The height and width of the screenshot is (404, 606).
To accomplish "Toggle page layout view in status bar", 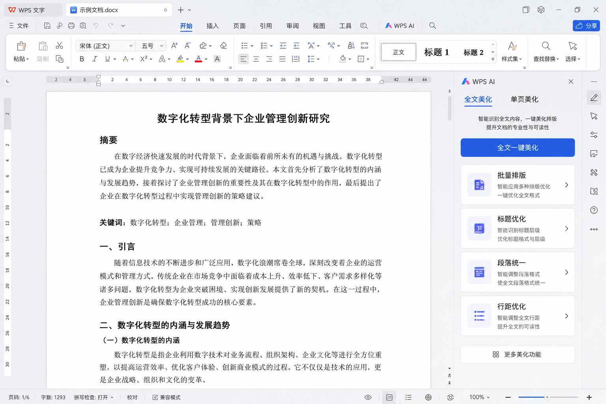I will point(389,397).
